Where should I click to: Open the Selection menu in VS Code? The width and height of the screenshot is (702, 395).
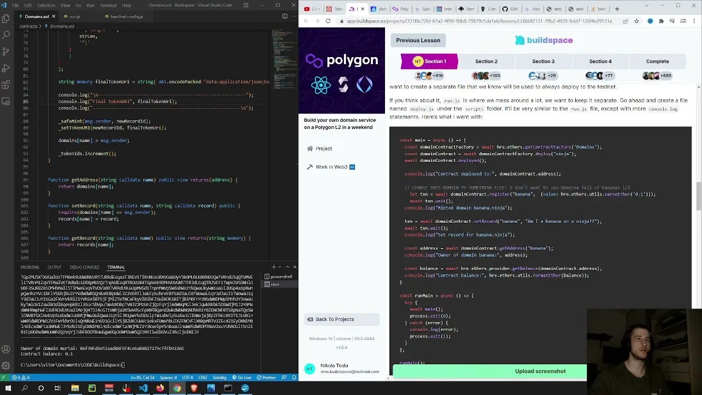(46, 5)
